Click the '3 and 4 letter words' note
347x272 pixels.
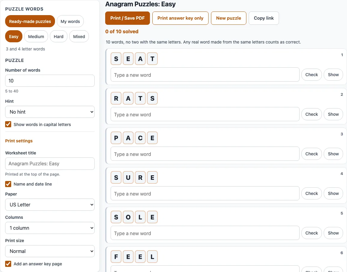25,49
